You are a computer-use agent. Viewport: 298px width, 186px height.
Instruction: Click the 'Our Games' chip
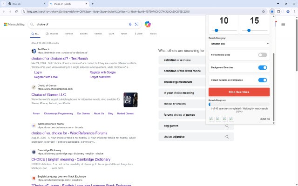click(83, 113)
